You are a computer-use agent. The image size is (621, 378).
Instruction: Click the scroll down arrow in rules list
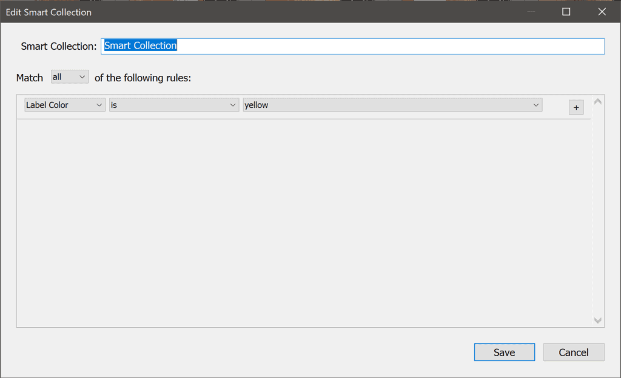pos(597,320)
